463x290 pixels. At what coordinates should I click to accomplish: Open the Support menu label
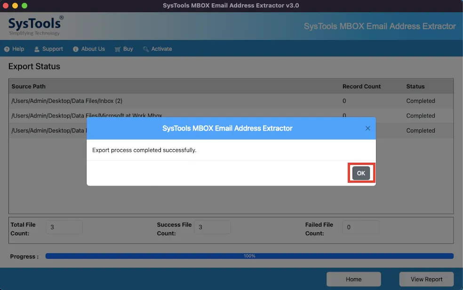pyautogui.click(x=53, y=49)
